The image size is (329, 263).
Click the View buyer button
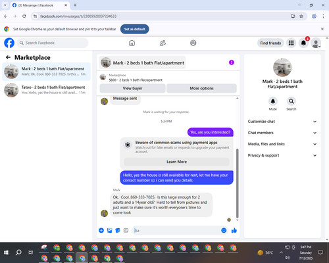pyautogui.click(x=132, y=88)
